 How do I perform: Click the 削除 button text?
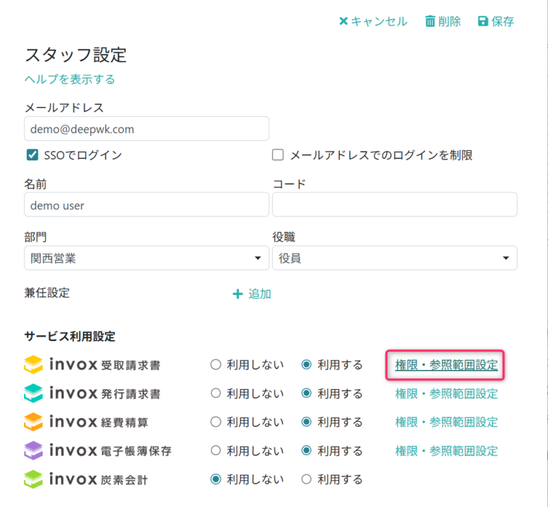click(x=449, y=21)
